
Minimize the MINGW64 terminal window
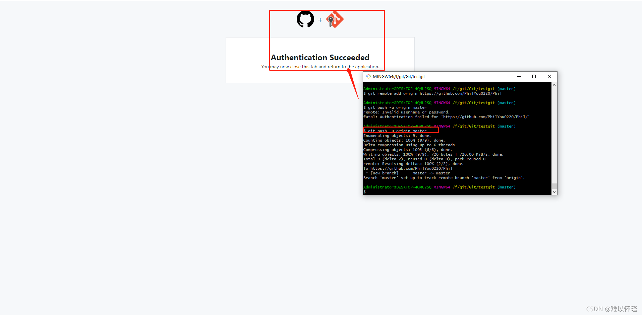(519, 76)
